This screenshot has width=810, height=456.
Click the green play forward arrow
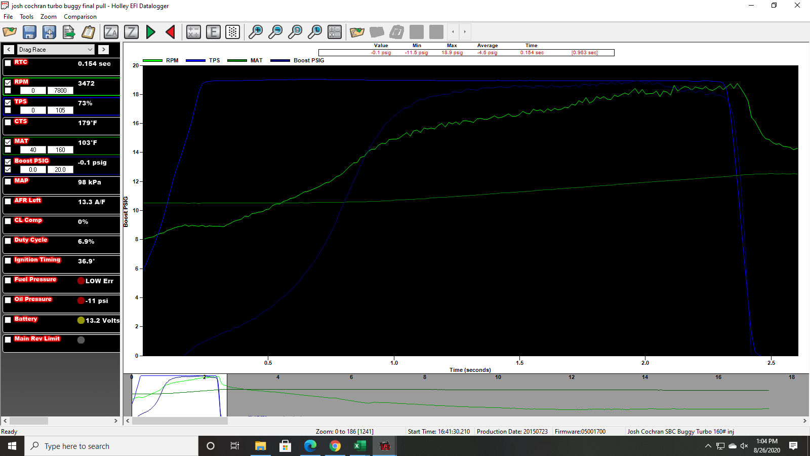(x=151, y=32)
